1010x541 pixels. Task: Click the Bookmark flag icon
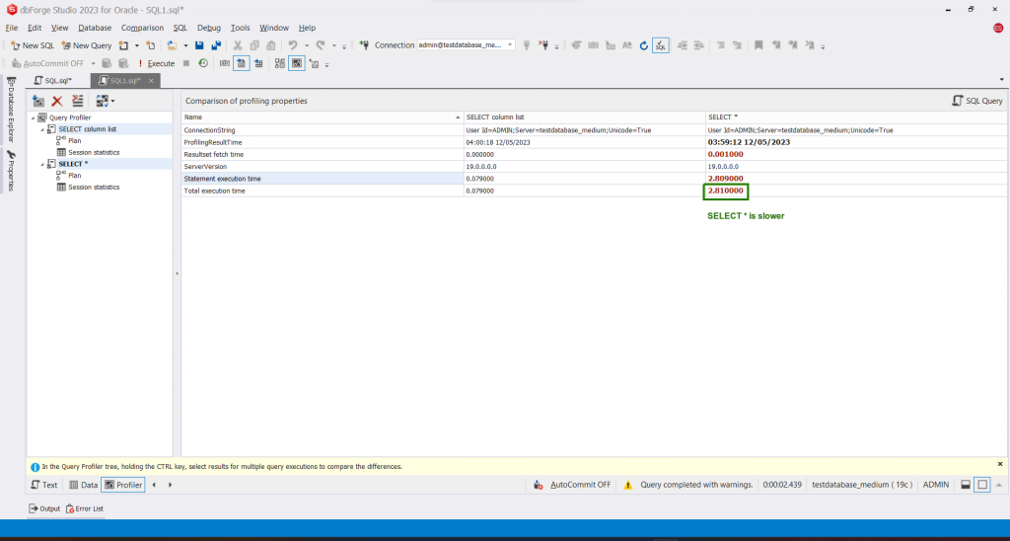(758, 45)
